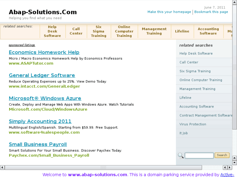Select Online Computer Training in top bar

(124, 31)
